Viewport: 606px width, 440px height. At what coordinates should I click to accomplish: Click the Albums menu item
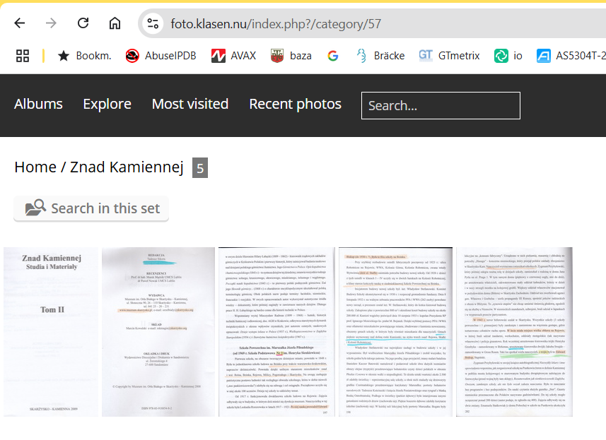[x=38, y=105]
